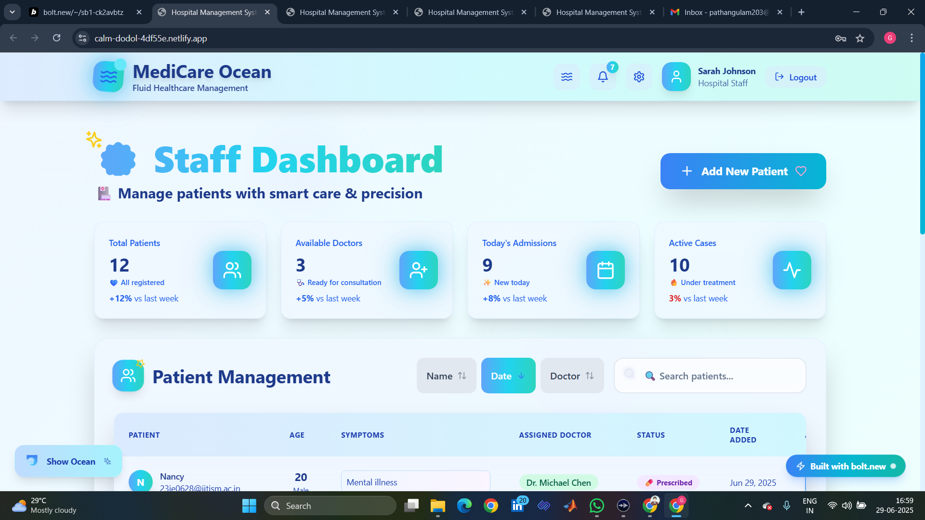Click the MediCare Ocean logo icon
This screenshot has width=925, height=520.
[108, 77]
